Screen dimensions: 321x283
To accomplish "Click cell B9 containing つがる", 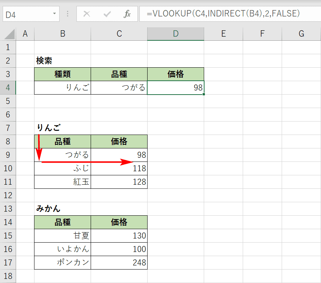I will (63, 155).
